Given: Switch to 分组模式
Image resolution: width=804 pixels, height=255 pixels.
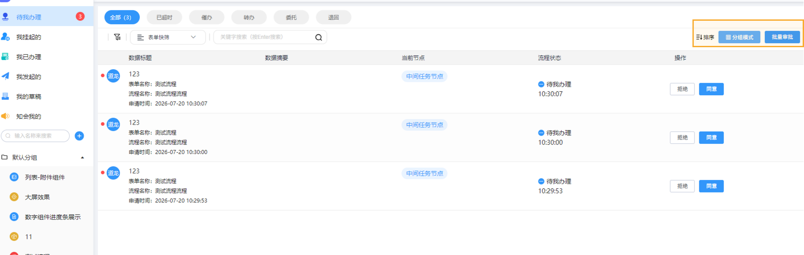Looking at the screenshot, I should click(740, 37).
